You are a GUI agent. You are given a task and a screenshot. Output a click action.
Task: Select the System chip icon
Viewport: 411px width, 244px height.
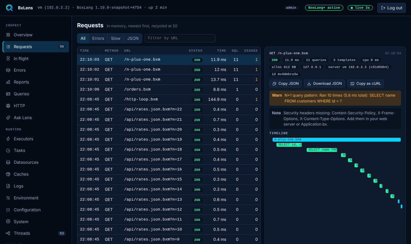tap(8, 222)
